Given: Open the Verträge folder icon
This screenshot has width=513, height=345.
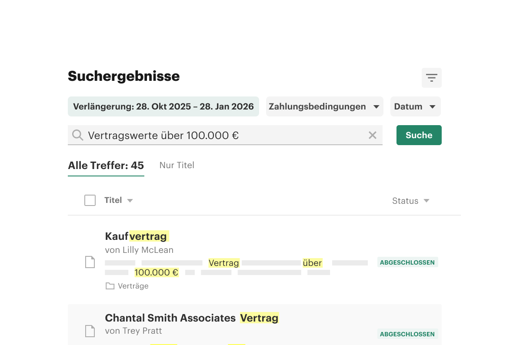Looking at the screenshot, I should point(110,286).
